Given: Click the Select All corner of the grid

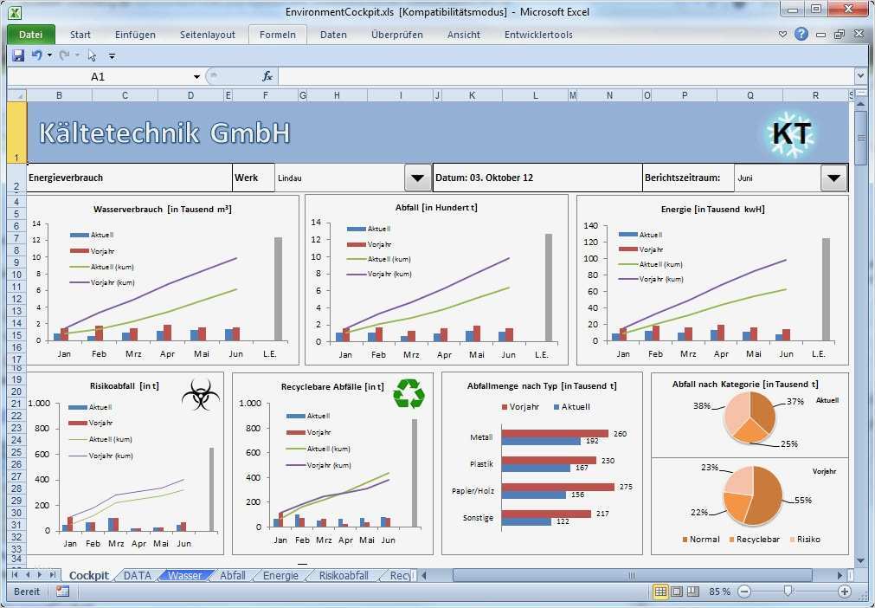Looking at the screenshot, I should (17, 95).
